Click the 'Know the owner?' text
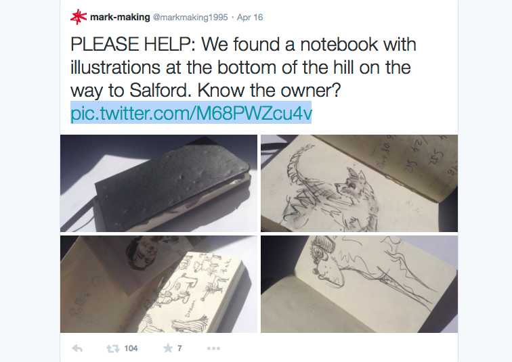Viewport: 512px width, 362px height. click(269, 91)
